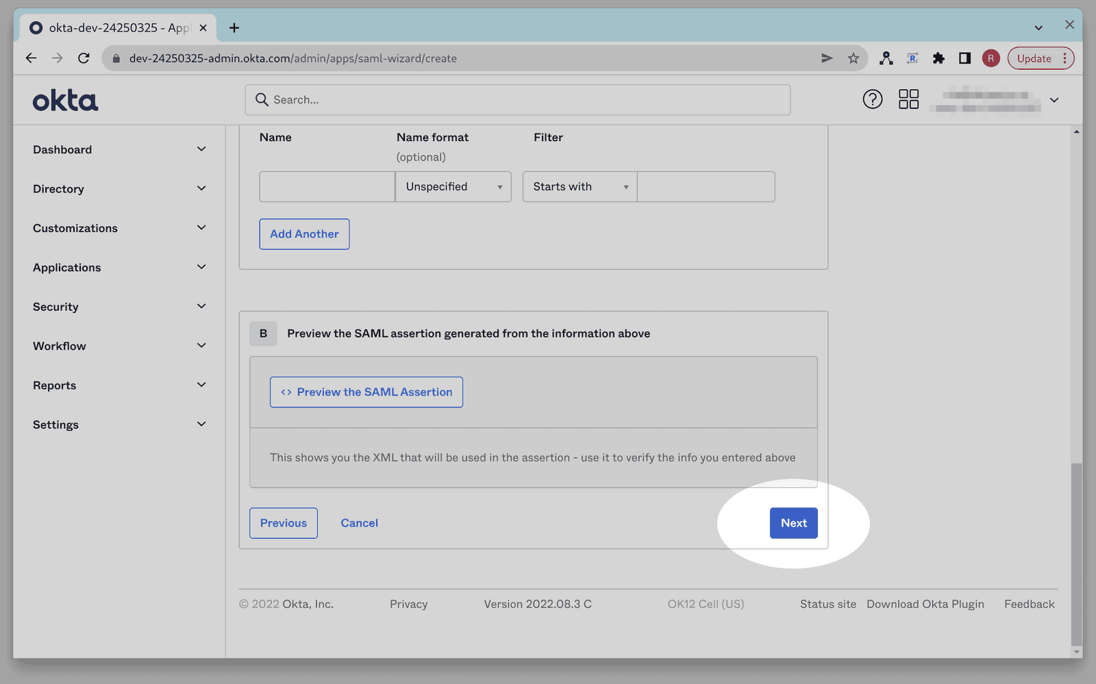The height and width of the screenshot is (684, 1096).
Task: Click the Add Another button
Action: pyautogui.click(x=304, y=234)
